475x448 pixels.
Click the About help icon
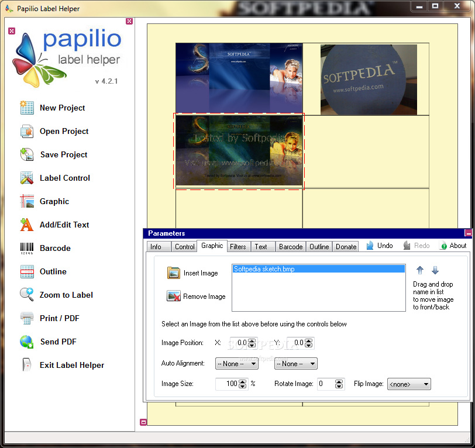pyautogui.click(x=444, y=246)
